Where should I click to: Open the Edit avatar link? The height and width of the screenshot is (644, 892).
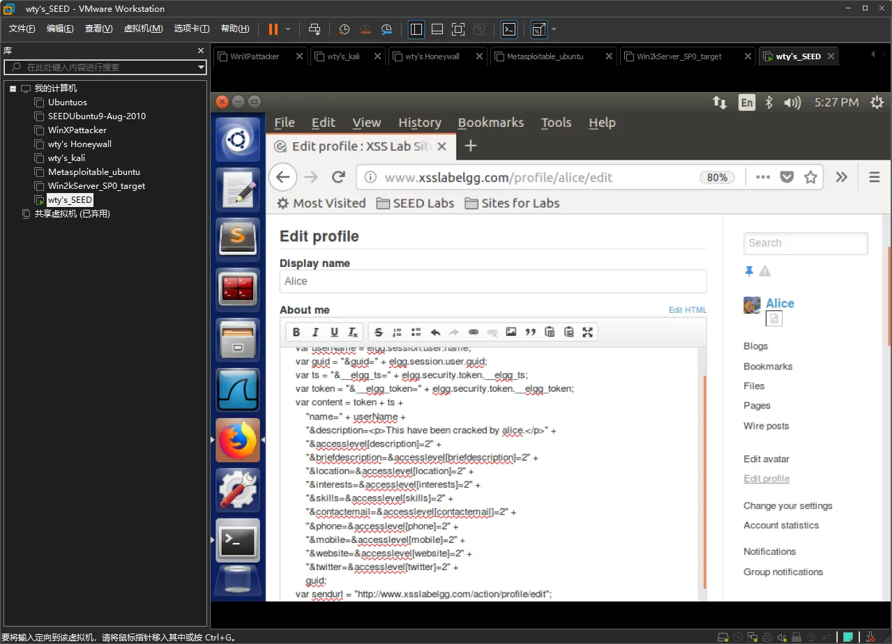point(766,459)
